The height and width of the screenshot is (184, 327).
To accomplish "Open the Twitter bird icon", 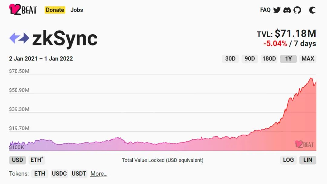I will 277,10.
